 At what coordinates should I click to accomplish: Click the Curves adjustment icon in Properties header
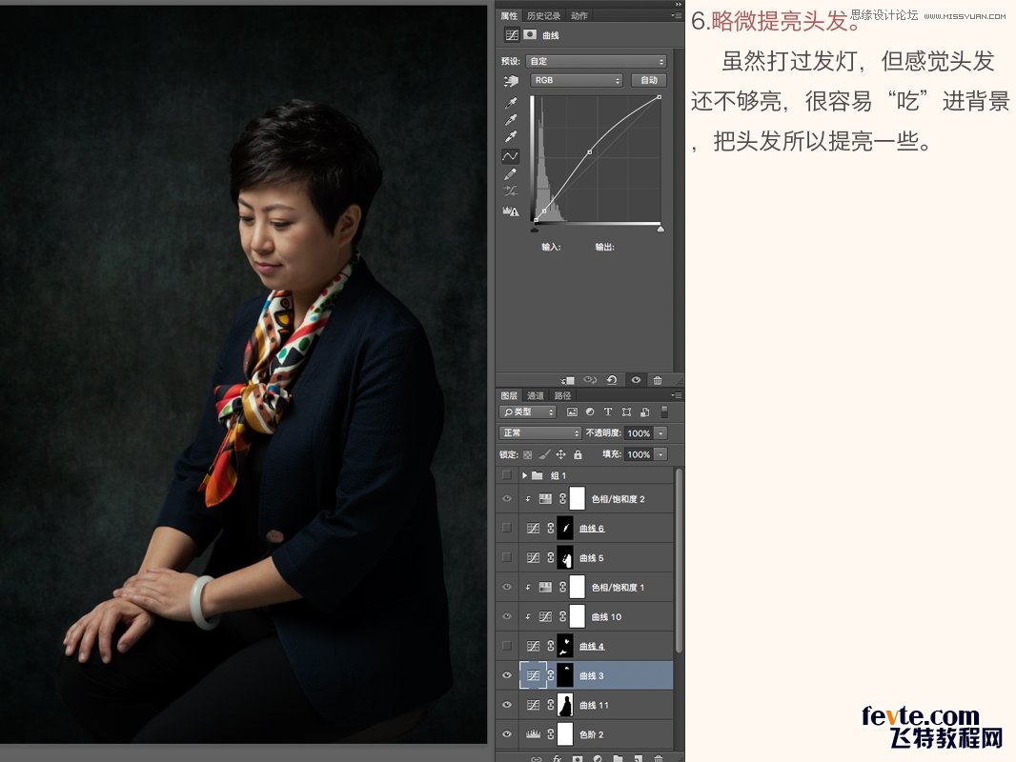pos(512,35)
